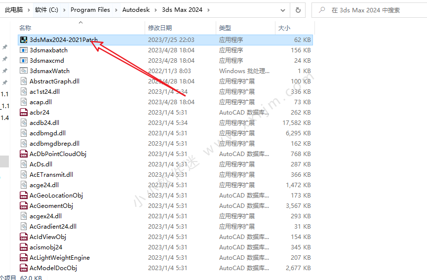
Task: Click the AcModelDocObj DBX icon
Action: point(24,268)
